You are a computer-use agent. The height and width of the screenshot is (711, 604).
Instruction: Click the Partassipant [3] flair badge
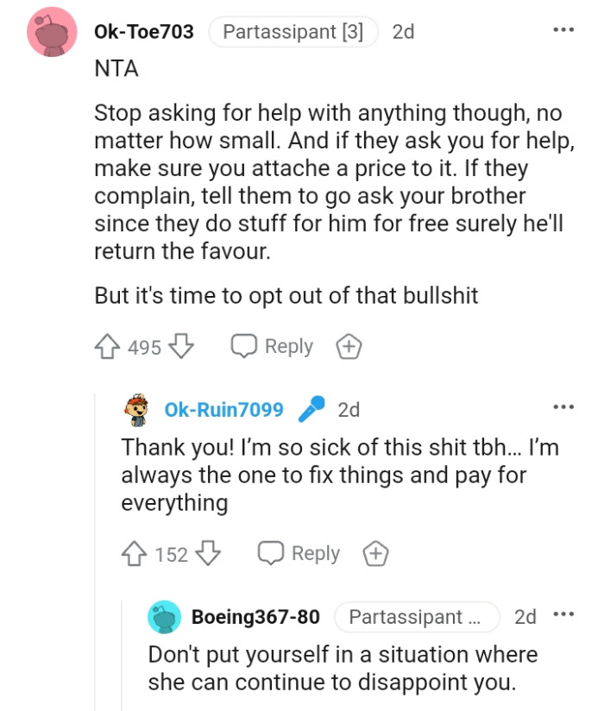tap(293, 31)
